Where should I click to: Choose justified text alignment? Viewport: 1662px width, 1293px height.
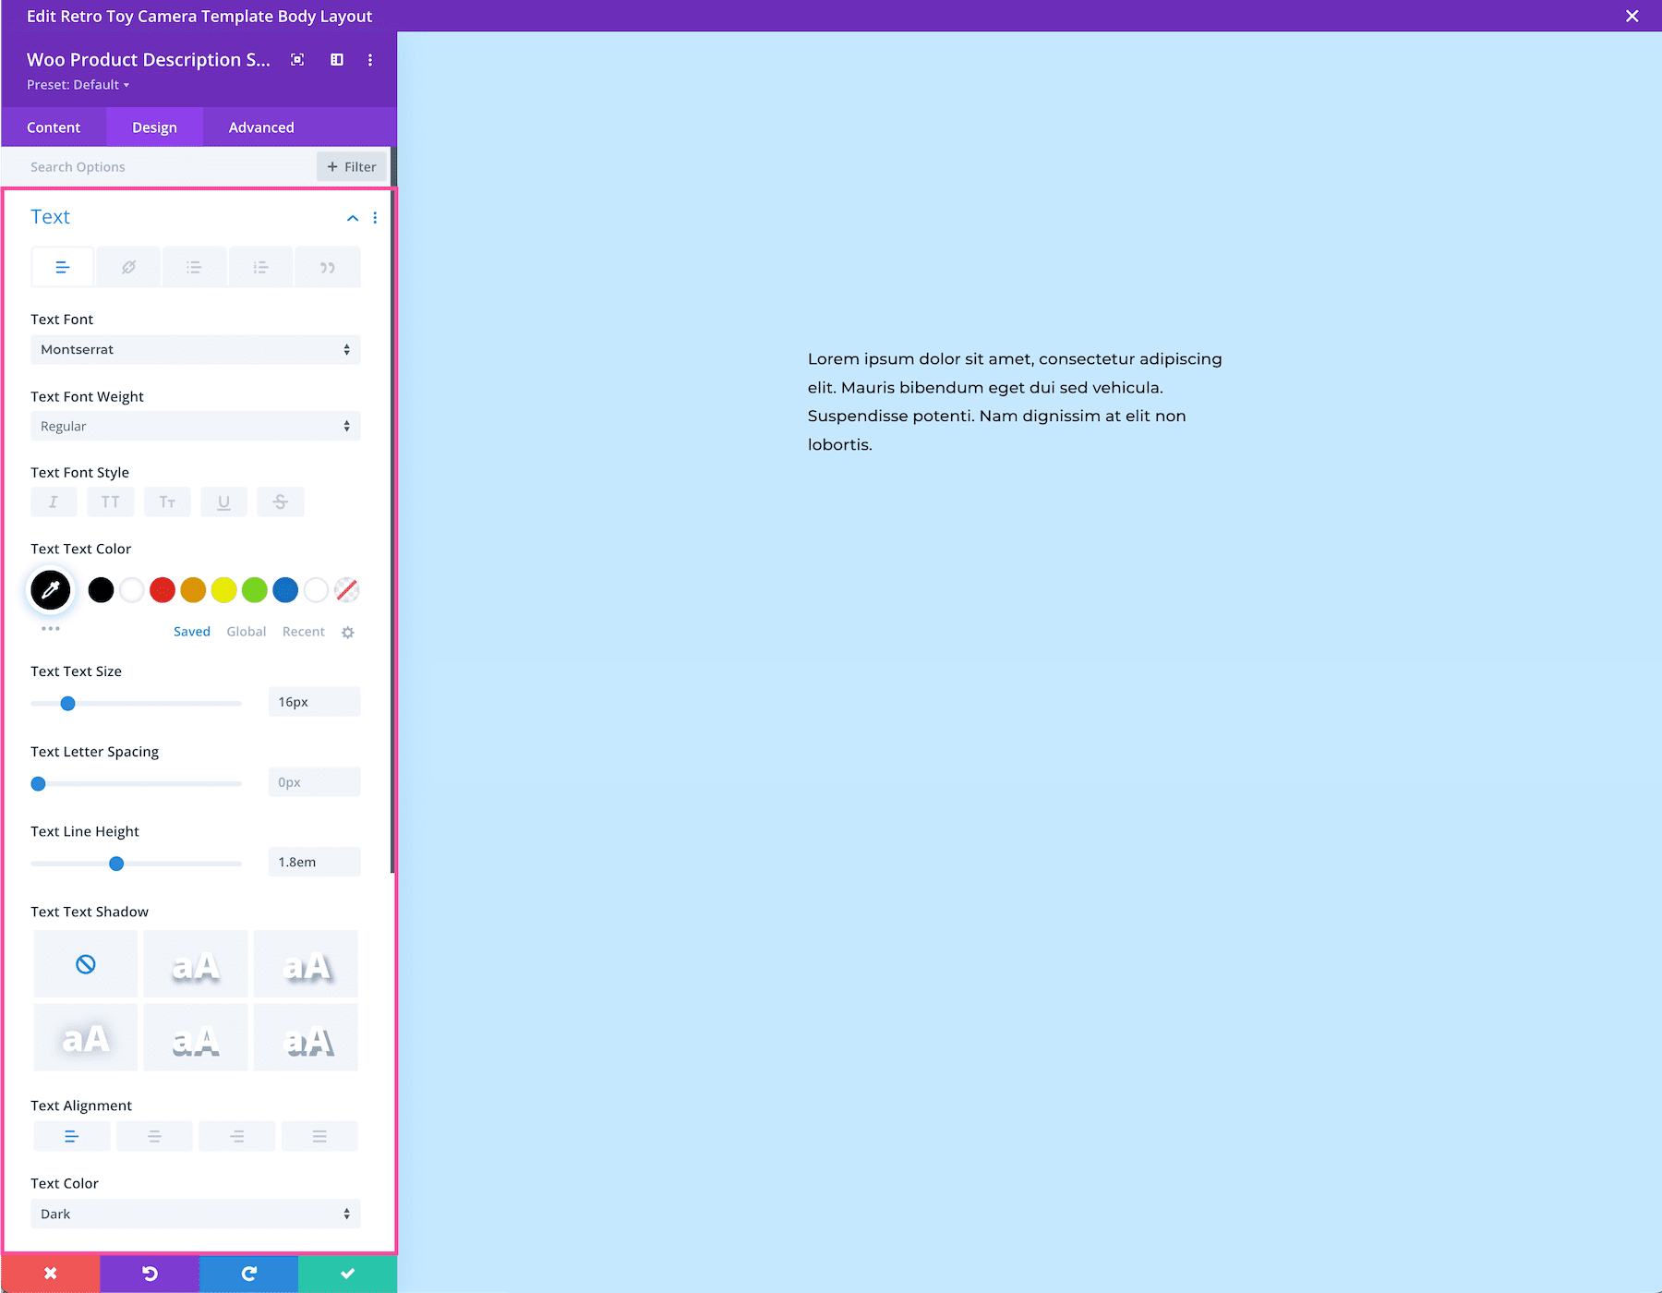click(319, 1136)
